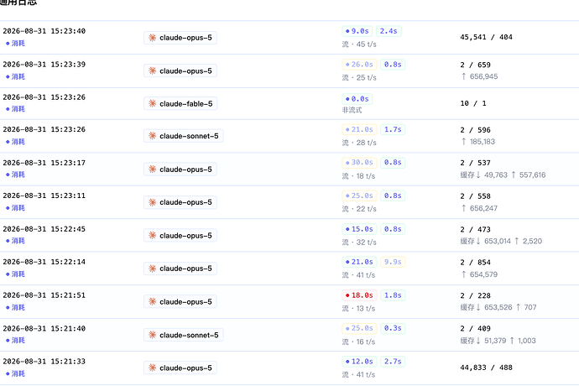Click token count 44,833 / 488
Image resolution: width=579 pixels, height=386 pixels.
click(487, 368)
